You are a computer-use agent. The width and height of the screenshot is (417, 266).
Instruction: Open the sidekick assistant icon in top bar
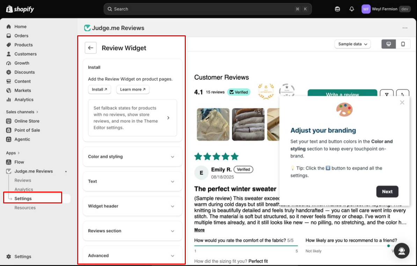[337, 9]
